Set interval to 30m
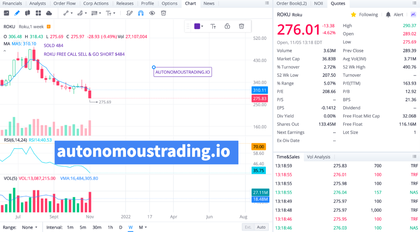The height and width of the screenshot is (232, 420). point(97,227)
